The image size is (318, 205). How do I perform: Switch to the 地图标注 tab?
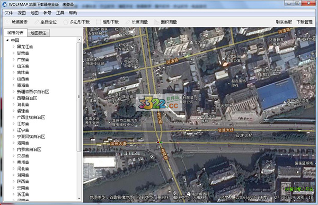pyautogui.click(x=38, y=33)
